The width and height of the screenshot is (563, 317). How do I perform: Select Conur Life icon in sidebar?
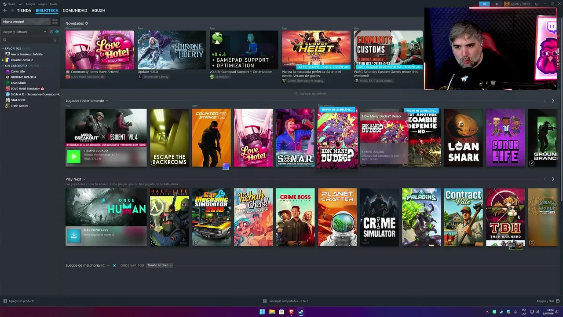[7, 71]
